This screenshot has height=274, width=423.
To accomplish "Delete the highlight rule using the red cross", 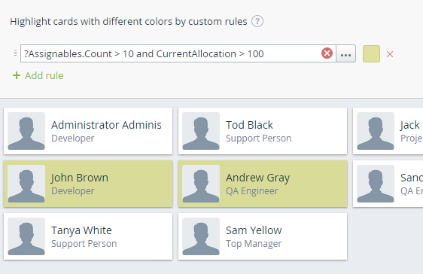I will pyautogui.click(x=390, y=54).
